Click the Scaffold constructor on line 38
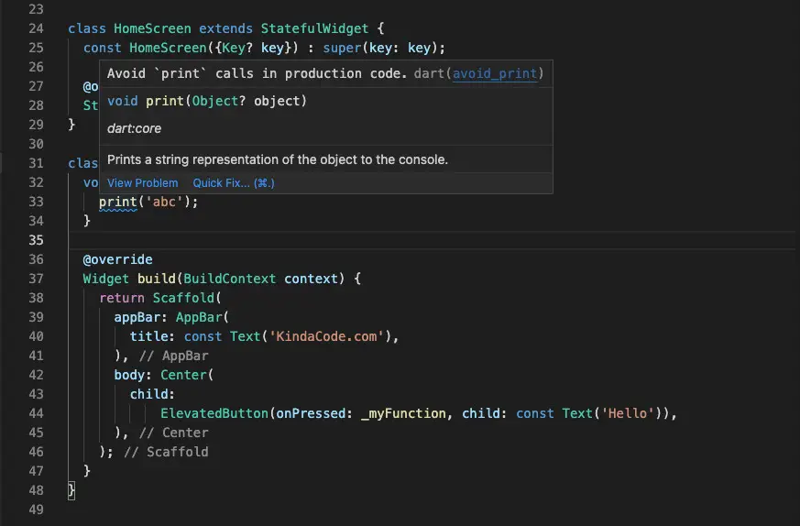800x526 pixels. [183, 298]
